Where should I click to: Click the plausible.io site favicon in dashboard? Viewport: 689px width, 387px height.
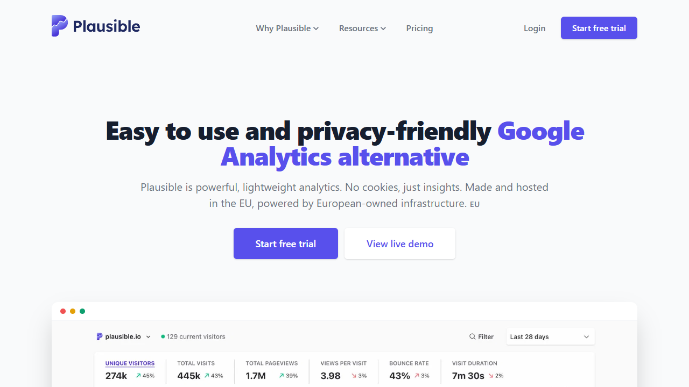coord(100,336)
